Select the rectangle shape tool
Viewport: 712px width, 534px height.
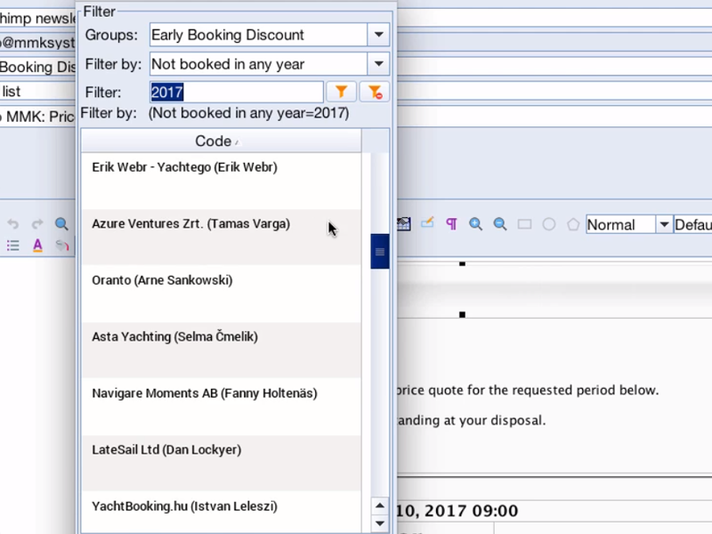coord(525,224)
